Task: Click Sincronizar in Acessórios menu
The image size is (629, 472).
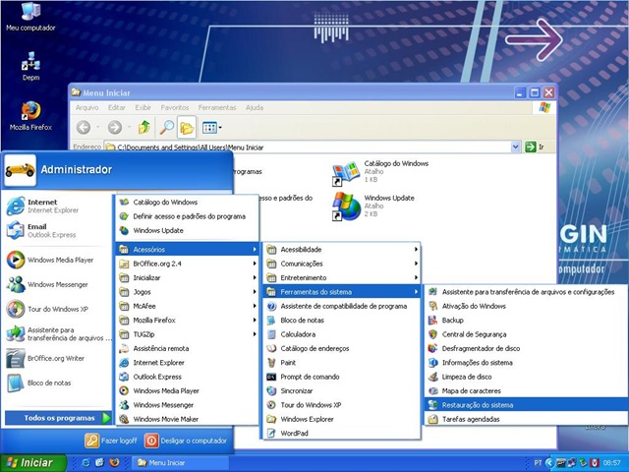Action: pos(342,390)
